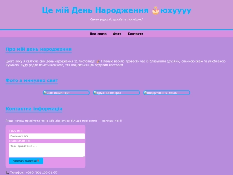Grab the textarea resize handle corner
Screen dimensions: 233x175
pyautogui.click(x=84, y=156)
